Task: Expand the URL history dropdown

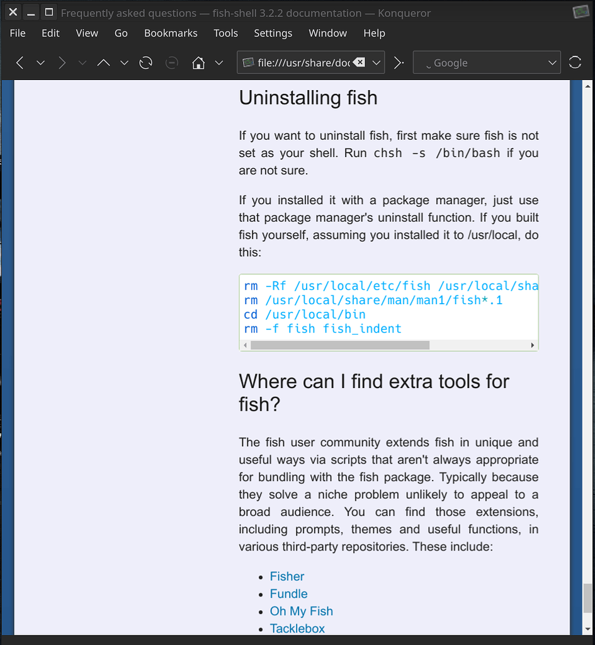Action: (377, 63)
